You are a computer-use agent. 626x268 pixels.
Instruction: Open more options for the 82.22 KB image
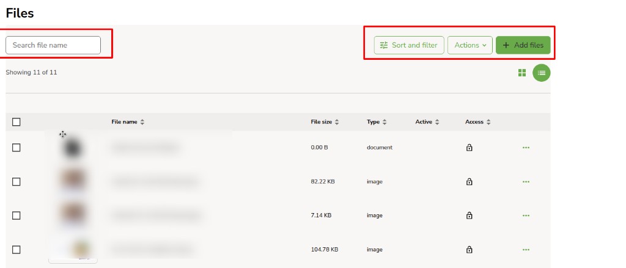pyautogui.click(x=526, y=181)
